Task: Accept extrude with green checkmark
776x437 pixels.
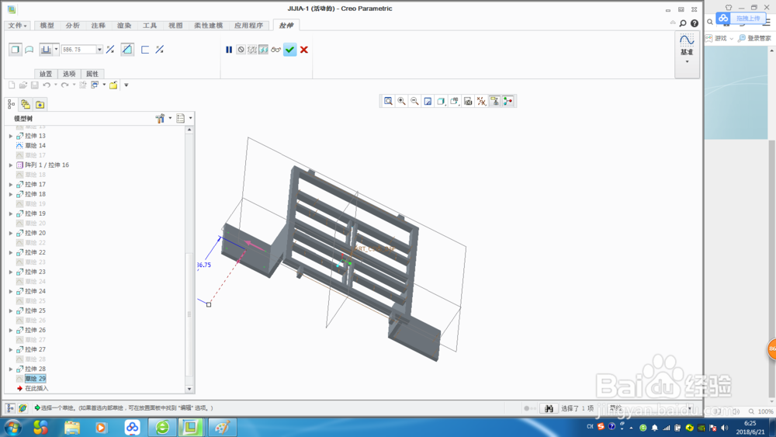Action: pos(290,50)
